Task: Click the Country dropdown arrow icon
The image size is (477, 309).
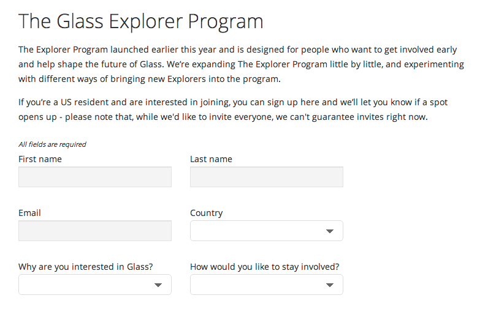Action: tap(329, 231)
